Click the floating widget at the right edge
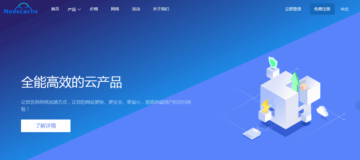Viewport: 360px width, 160px height. [x=358, y=105]
